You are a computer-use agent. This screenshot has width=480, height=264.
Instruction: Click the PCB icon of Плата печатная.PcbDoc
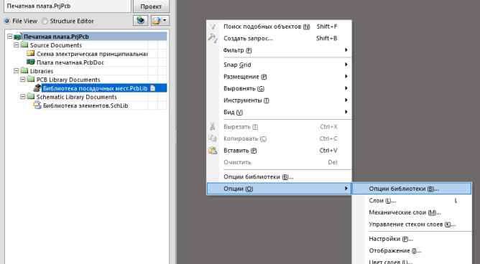[x=31, y=62]
